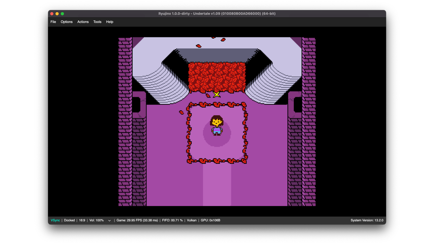Click the red leaf pile
This screenshot has height=244, width=434.
coord(217,78)
